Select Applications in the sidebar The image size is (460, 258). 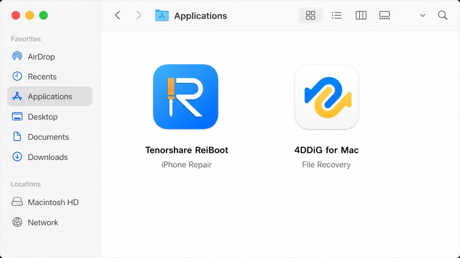[x=50, y=96]
